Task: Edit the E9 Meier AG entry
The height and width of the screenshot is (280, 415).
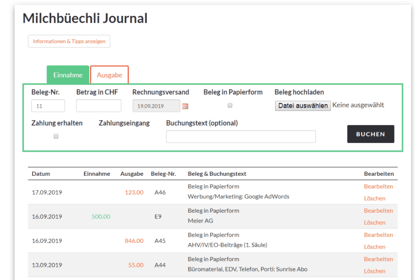Action: 378,211
